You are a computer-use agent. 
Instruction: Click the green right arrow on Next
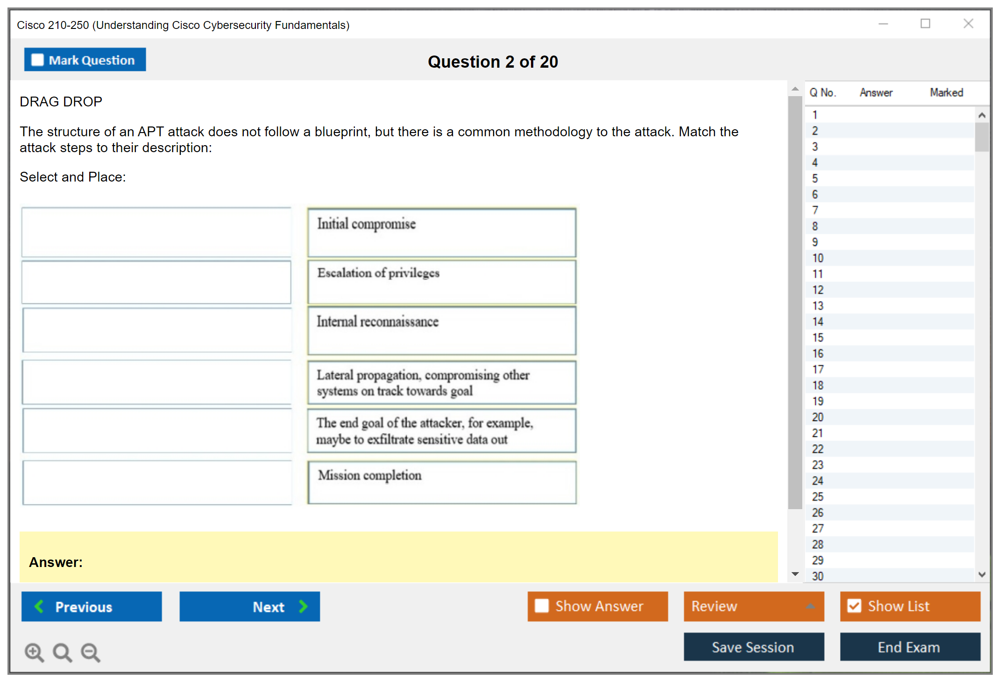tap(303, 606)
